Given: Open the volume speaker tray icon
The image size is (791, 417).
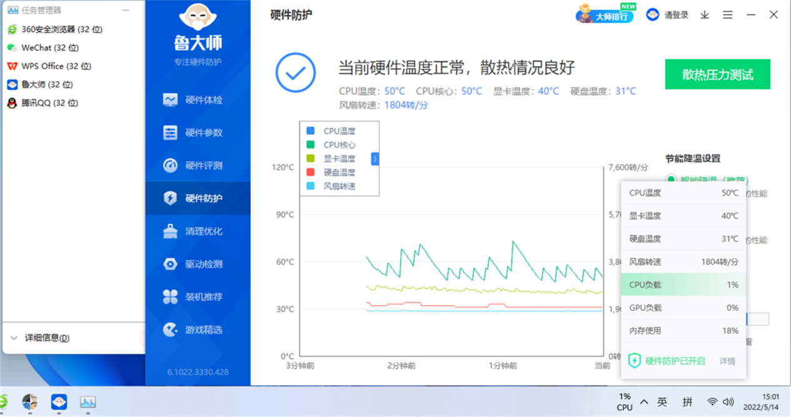Looking at the screenshot, I should [x=728, y=402].
